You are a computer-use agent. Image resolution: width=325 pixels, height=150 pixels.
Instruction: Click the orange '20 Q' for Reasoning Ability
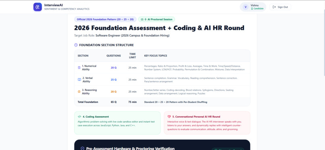click(114, 92)
